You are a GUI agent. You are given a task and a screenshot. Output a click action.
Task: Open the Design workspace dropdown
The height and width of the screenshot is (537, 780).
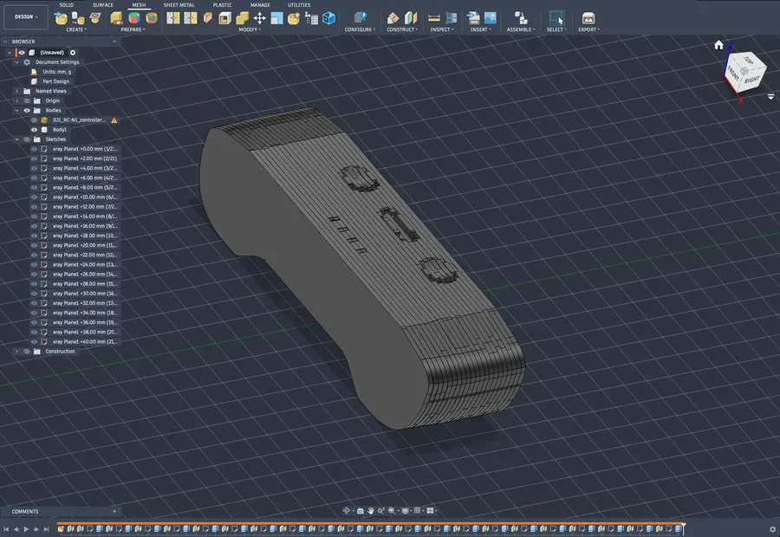click(x=26, y=17)
